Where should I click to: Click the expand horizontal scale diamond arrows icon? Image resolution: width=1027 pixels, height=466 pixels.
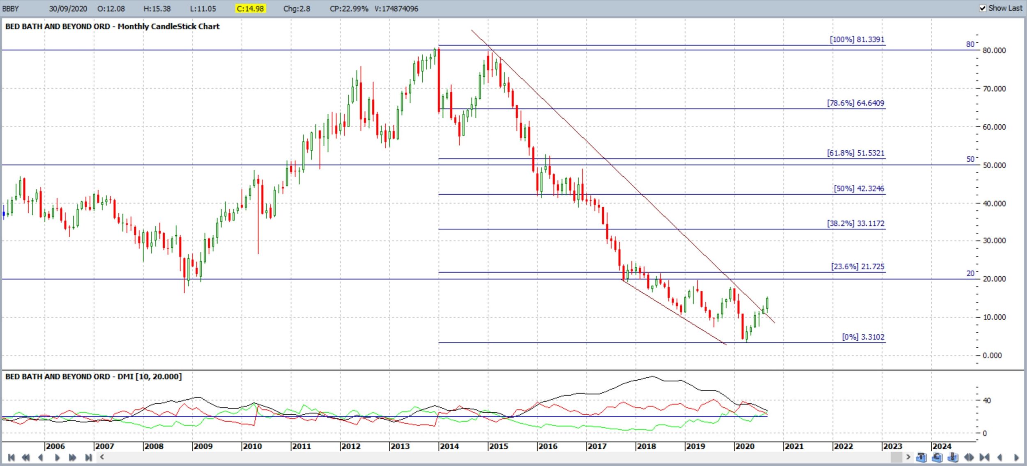pyautogui.click(x=969, y=457)
